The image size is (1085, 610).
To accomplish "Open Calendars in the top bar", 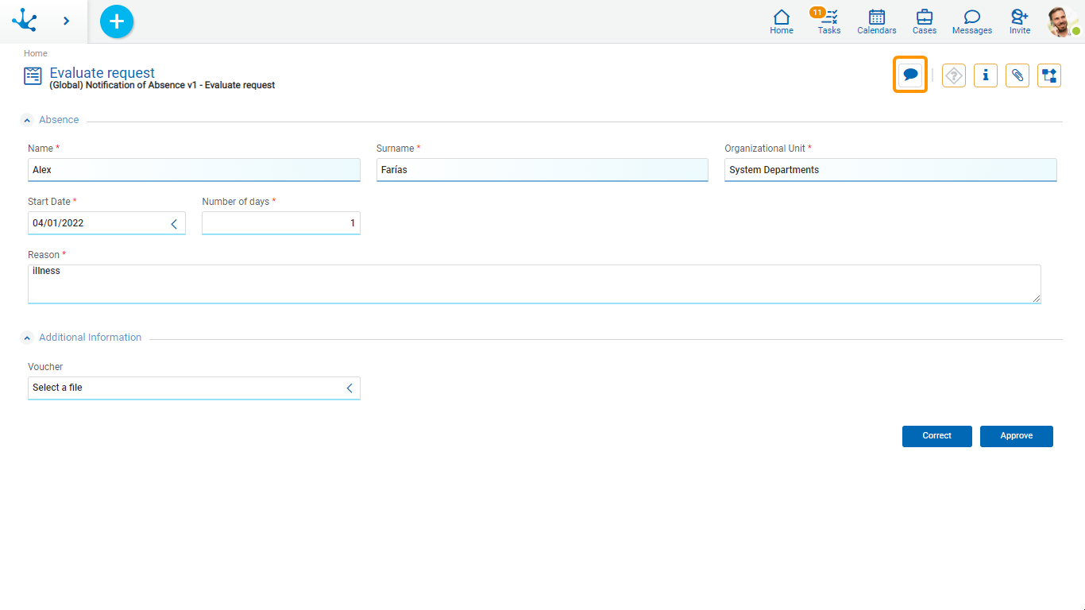I will point(876,21).
